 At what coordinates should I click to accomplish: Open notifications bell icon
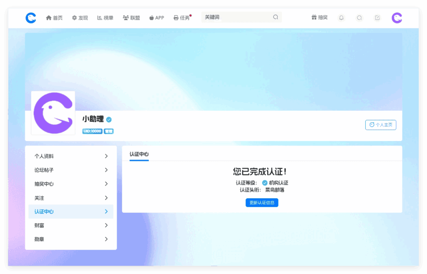(x=341, y=18)
